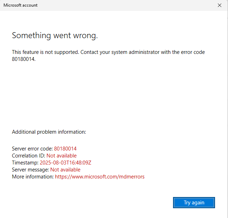Click the Microsoft account window title
The width and height of the screenshot is (228, 218).
21,5
